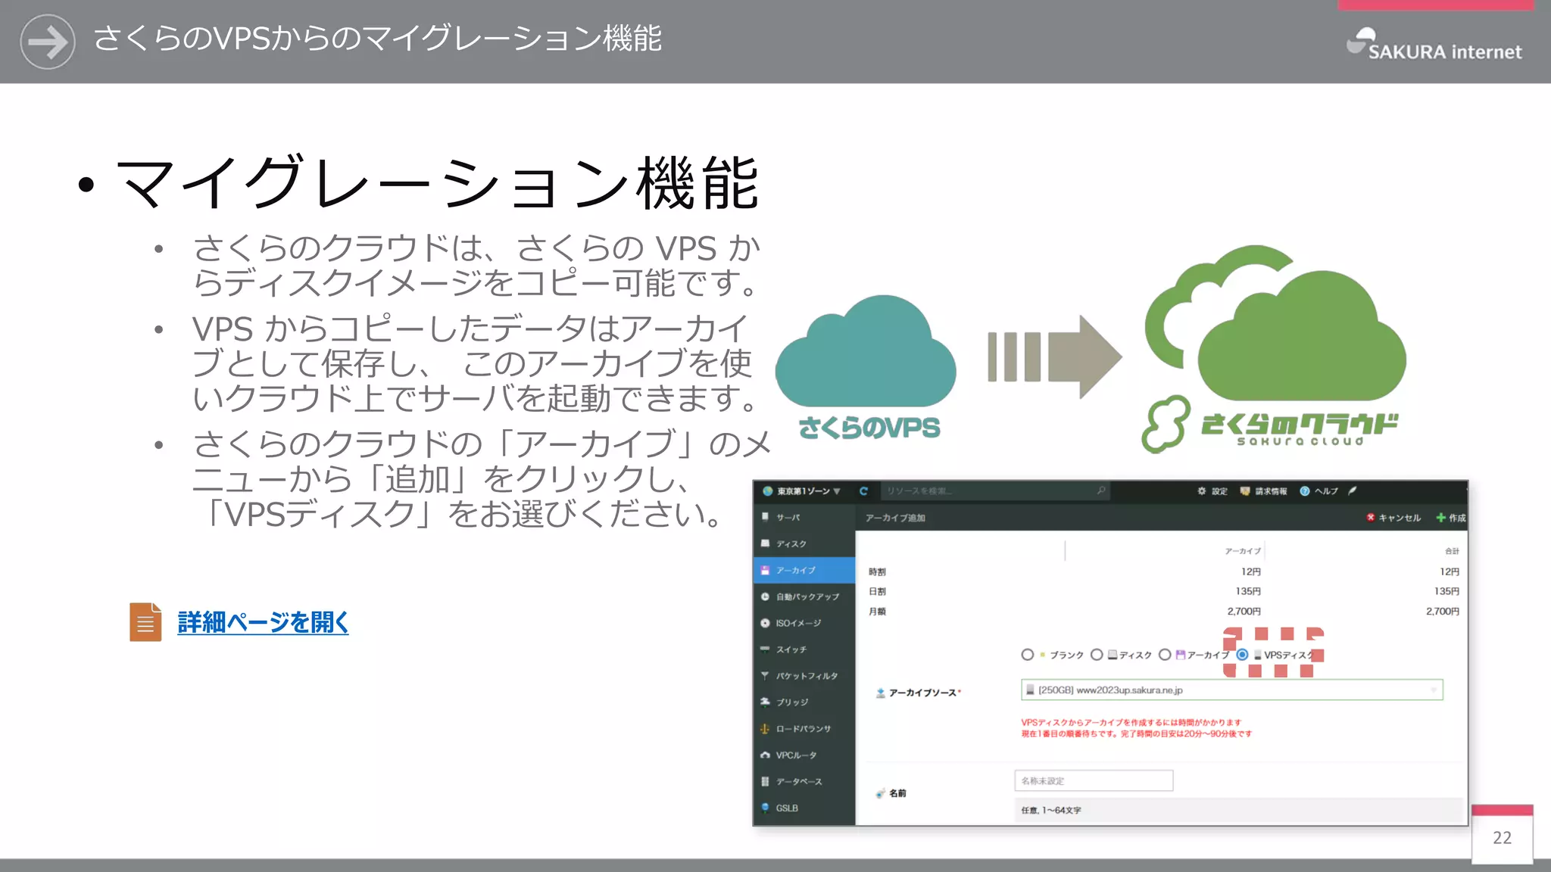Viewport: 1551px width, 872px height.
Task: Select the ディスク radio button
Action: [x=1097, y=655]
